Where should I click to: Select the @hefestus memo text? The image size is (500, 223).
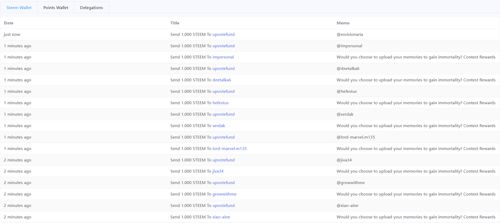tap(347, 91)
